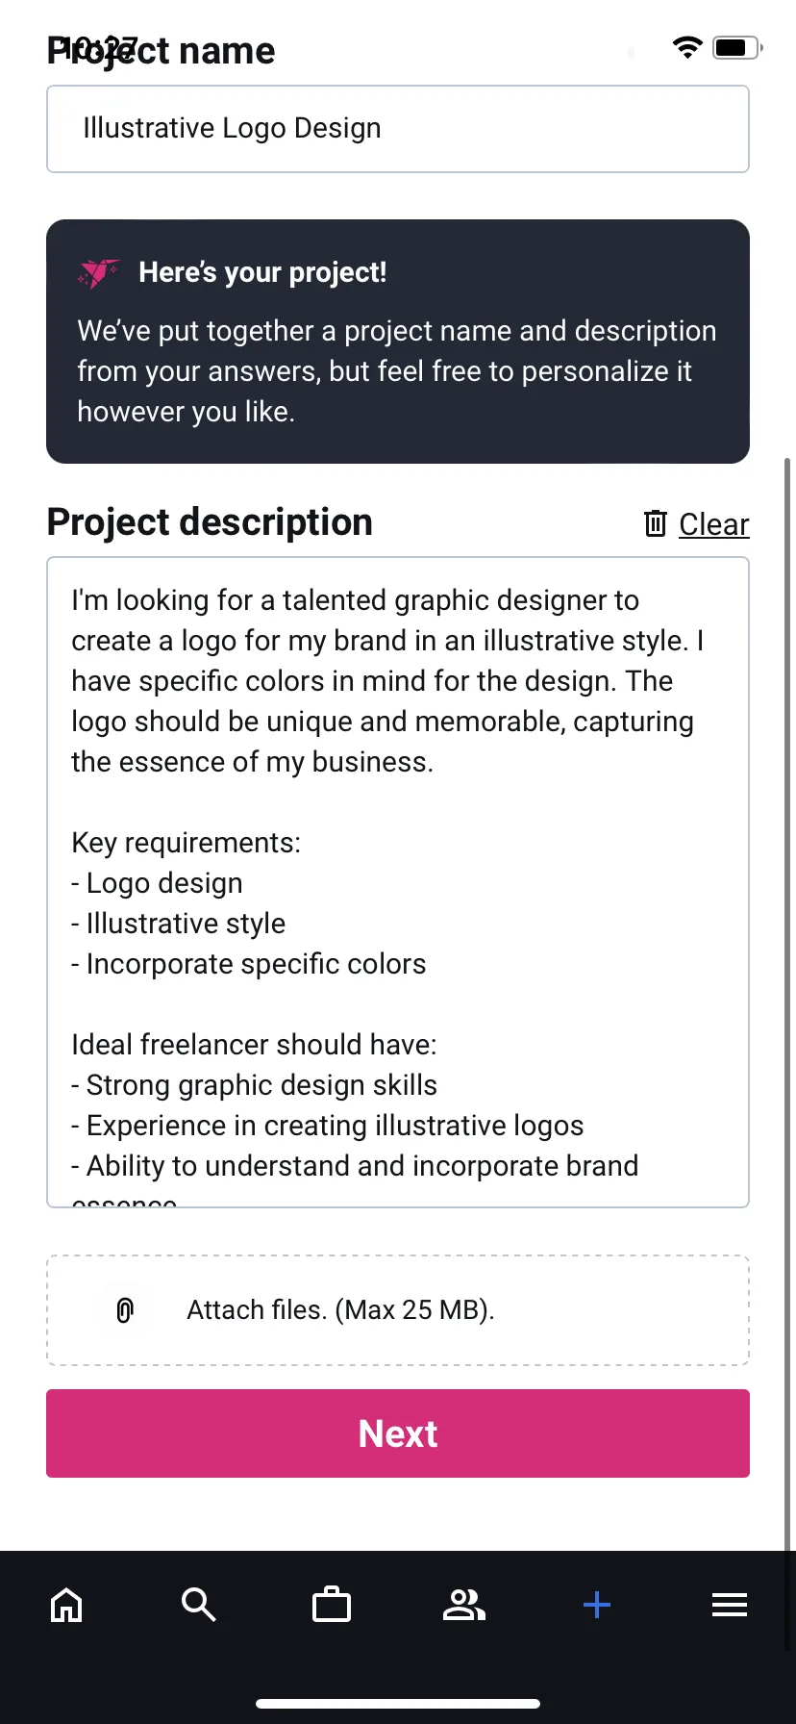Tap the Home icon in bottom navigation

66,1605
